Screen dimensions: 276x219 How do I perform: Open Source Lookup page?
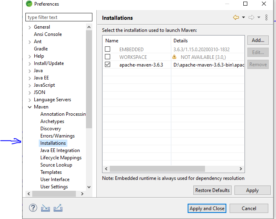pyautogui.click(x=56, y=165)
